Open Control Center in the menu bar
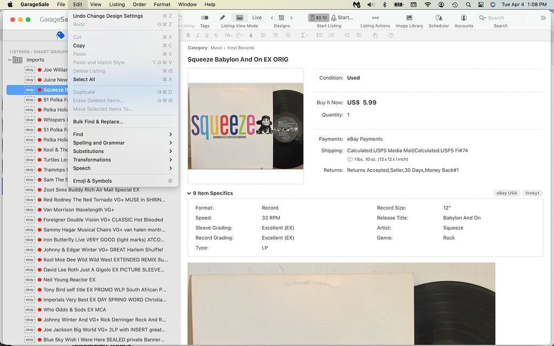This screenshot has height=346, width=554. pyautogui.click(x=481, y=4)
